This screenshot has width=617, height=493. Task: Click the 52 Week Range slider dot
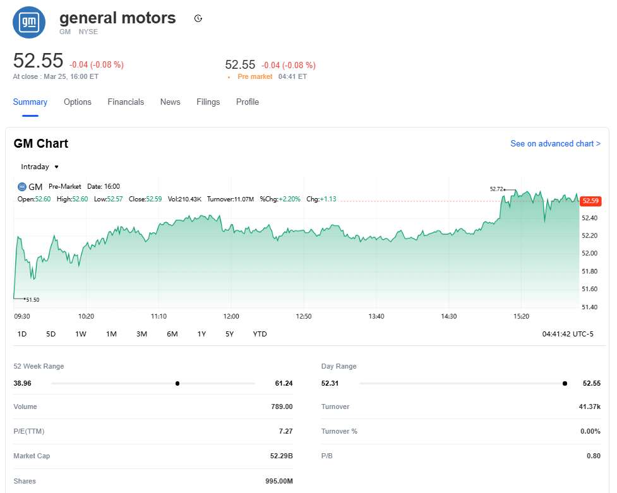coord(177,383)
